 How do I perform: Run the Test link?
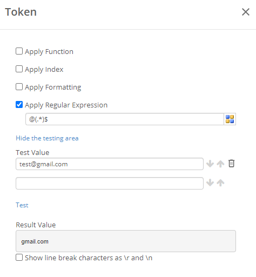pos(22,205)
